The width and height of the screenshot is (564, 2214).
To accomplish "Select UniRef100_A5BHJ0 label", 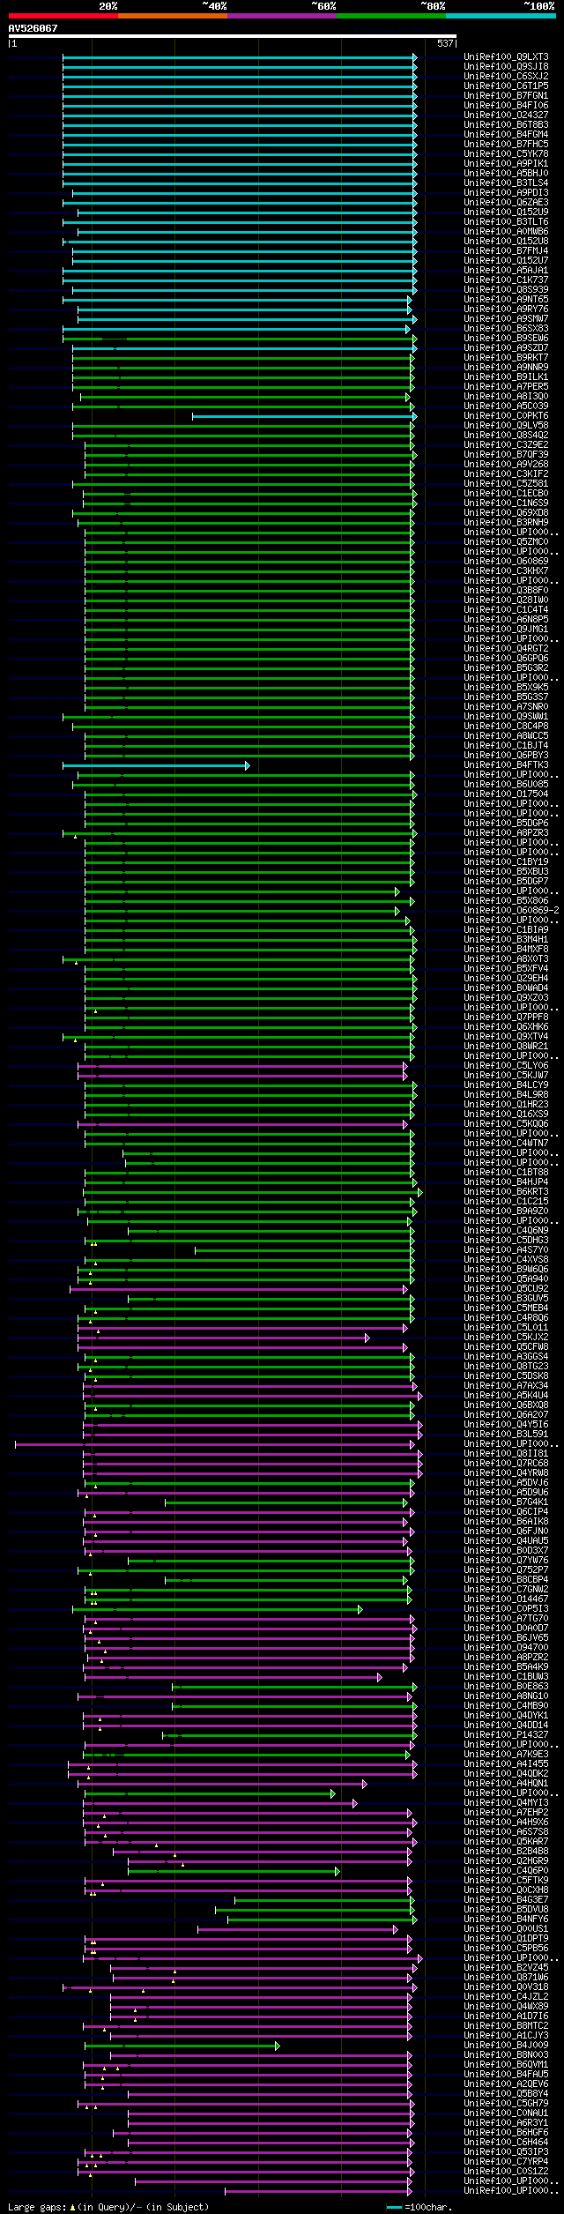I will (506, 174).
